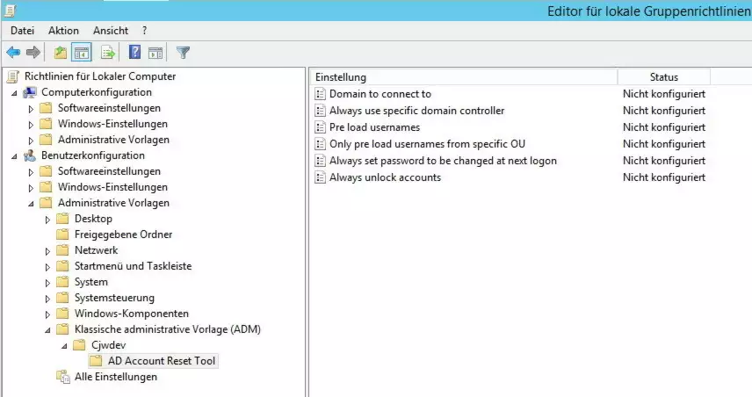Collapse the Cjwdev tree node
Screen dimensions: 752x397
[64, 345]
